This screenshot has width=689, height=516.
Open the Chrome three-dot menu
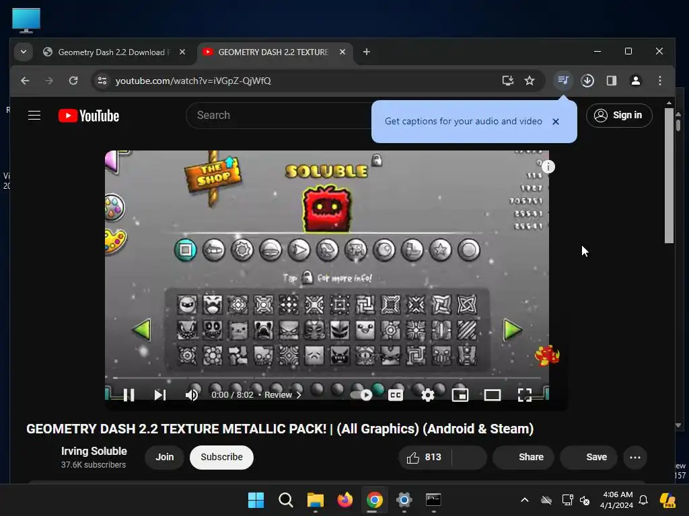click(660, 81)
